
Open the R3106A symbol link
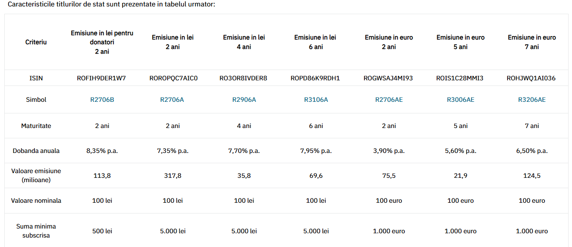pos(316,100)
